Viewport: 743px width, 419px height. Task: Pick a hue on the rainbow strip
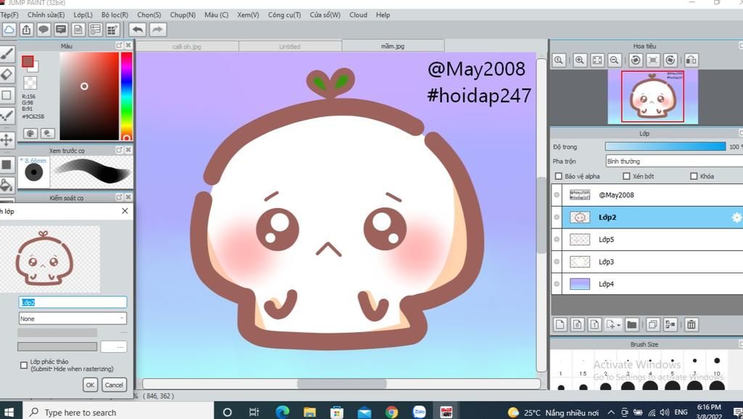pyautogui.click(x=126, y=96)
